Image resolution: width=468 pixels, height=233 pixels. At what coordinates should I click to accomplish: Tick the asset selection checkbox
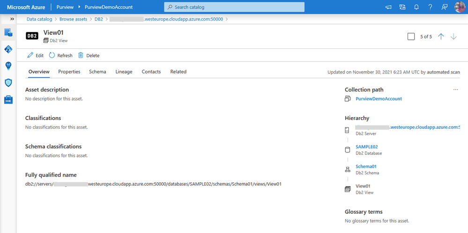pos(411,37)
